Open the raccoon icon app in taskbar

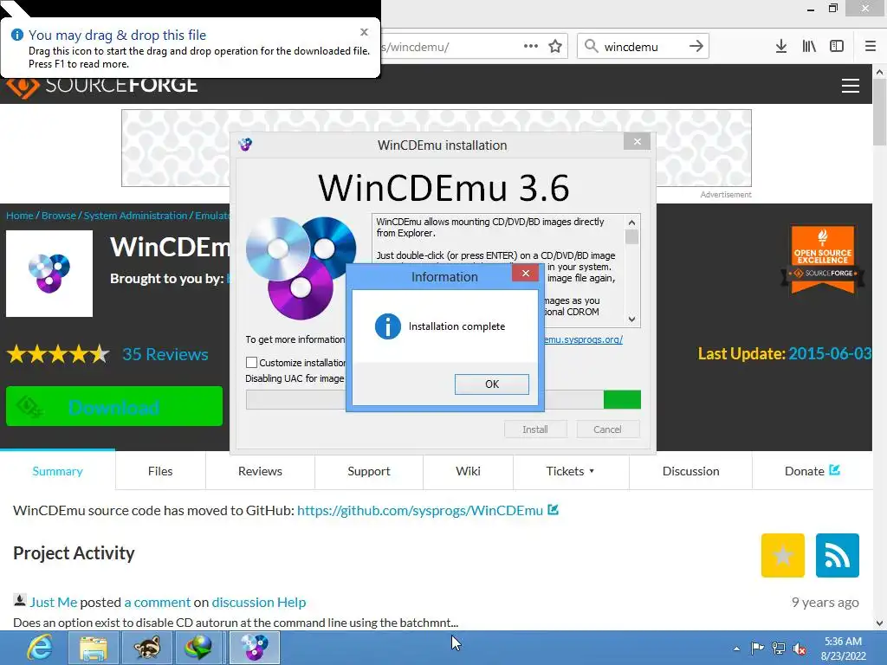pyautogui.click(x=146, y=648)
